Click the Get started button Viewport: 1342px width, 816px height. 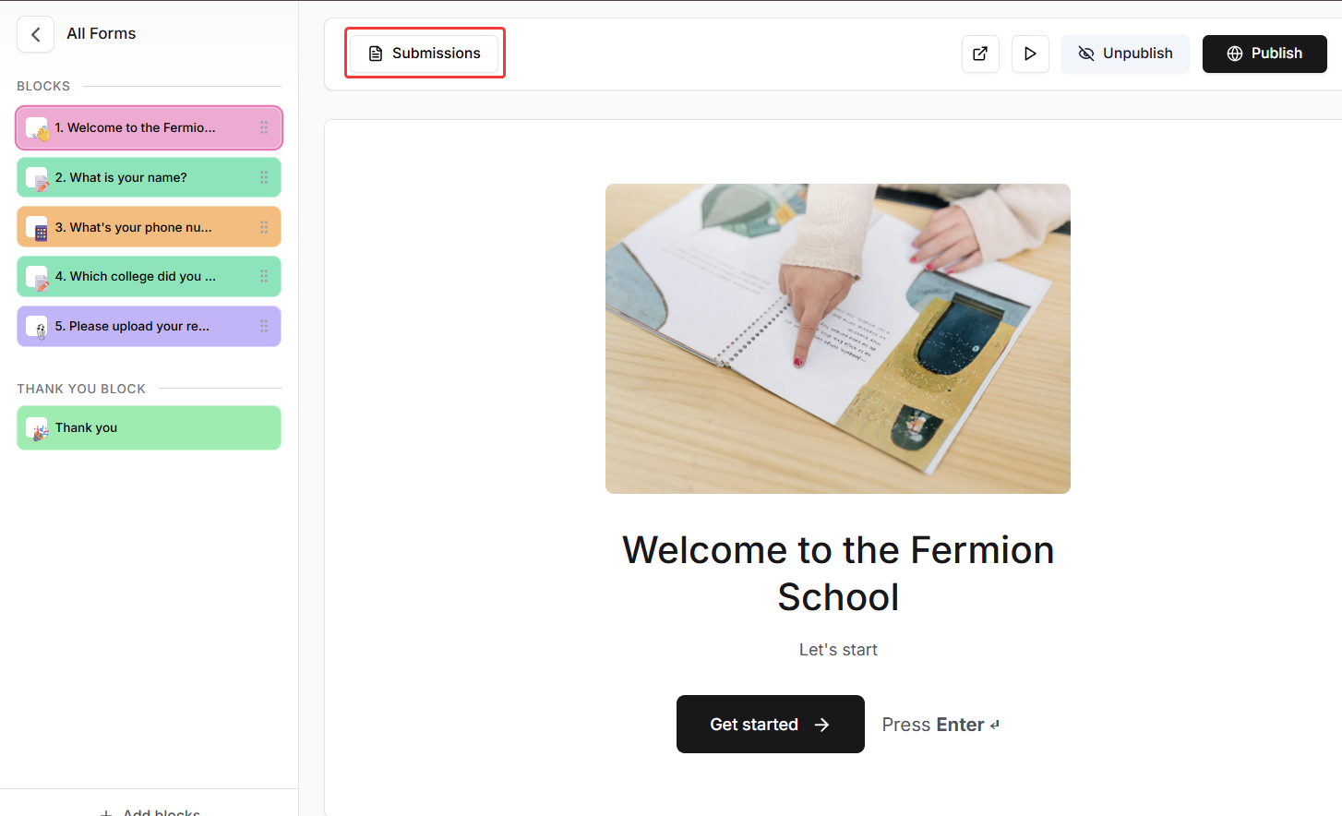tap(770, 725)
